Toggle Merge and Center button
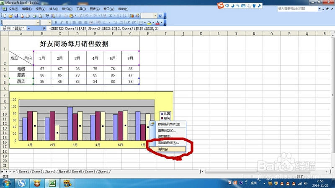This screenshot has width=335, height=188. (x=91, y=23)
